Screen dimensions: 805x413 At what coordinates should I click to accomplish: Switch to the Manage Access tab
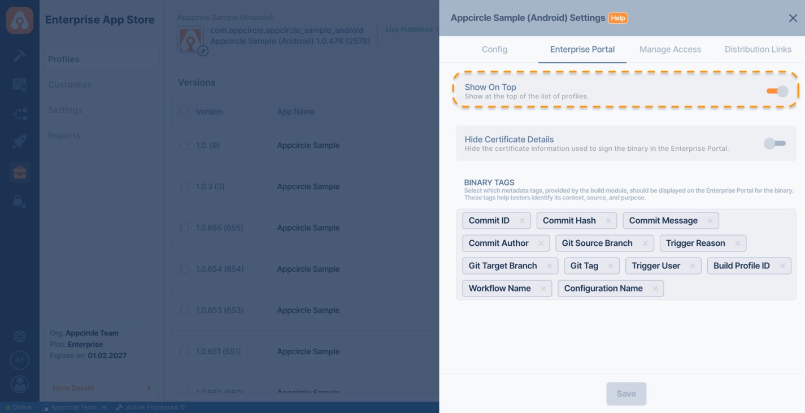[670, 49]
